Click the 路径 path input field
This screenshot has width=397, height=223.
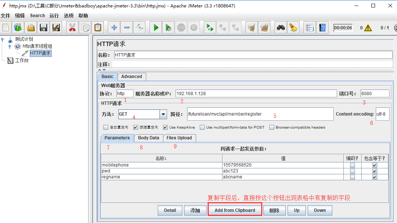click(260, 114)
